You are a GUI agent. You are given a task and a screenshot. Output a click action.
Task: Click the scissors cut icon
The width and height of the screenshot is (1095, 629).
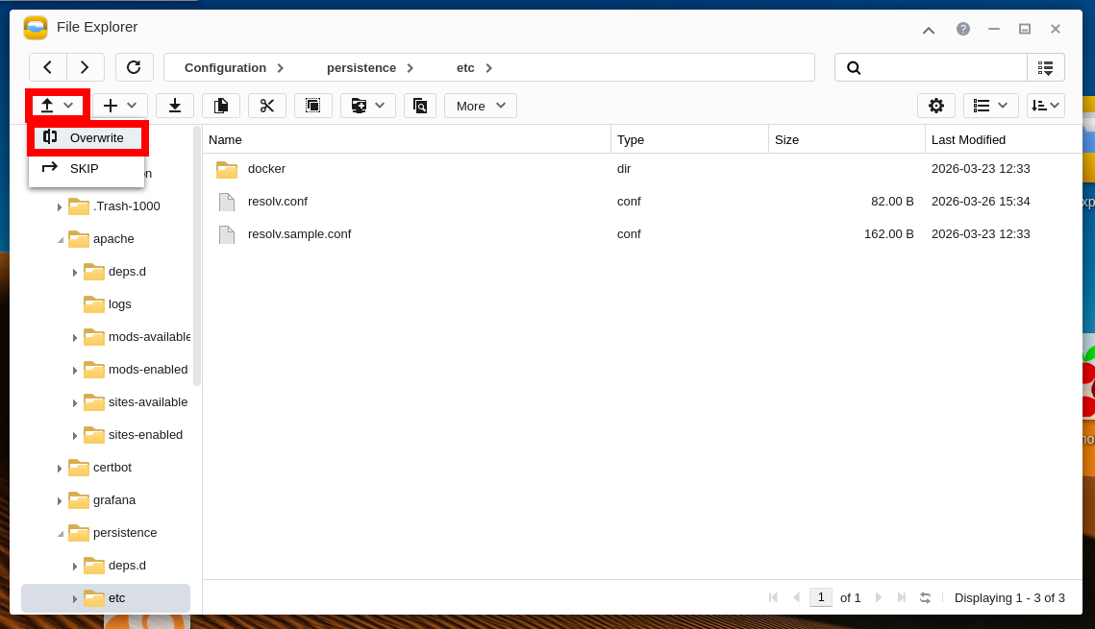[x=267, y=106]
